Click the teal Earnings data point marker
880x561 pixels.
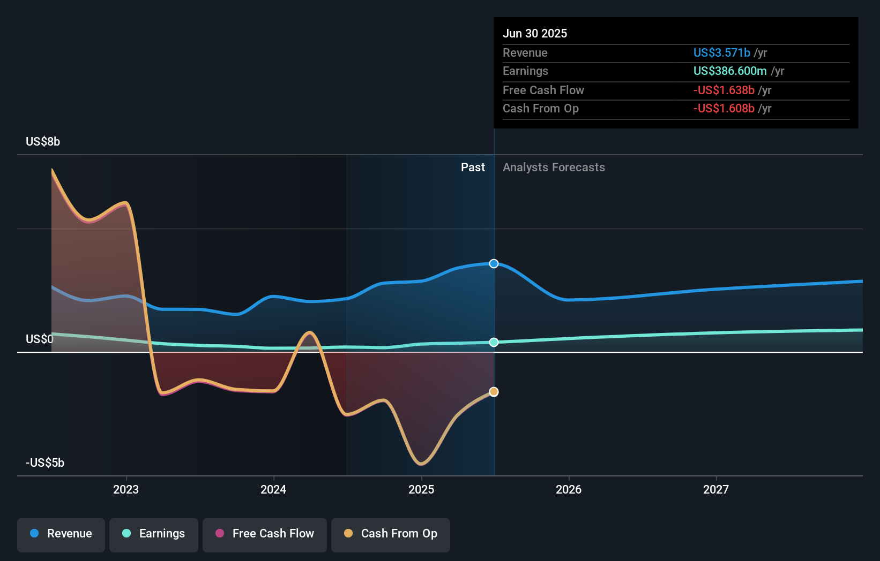click(x=494, y=342)
